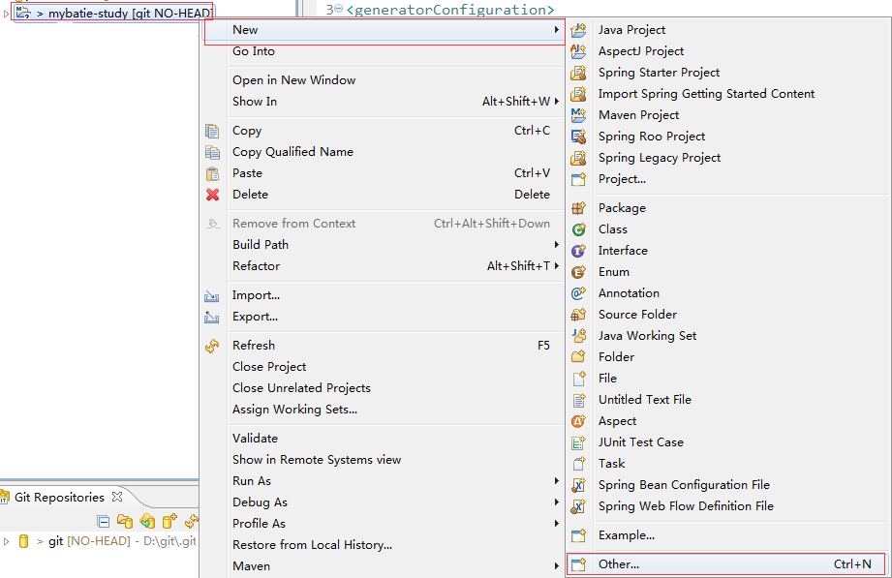This screenshot has width=892, height=578.
Task: Click the Annotation @ icon
Action: click(x=578, y=293)
